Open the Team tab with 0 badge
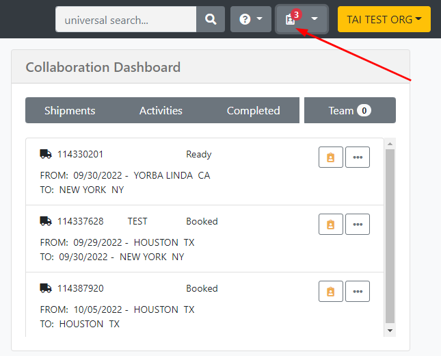441x356 pixels. (x=350, y=110)
